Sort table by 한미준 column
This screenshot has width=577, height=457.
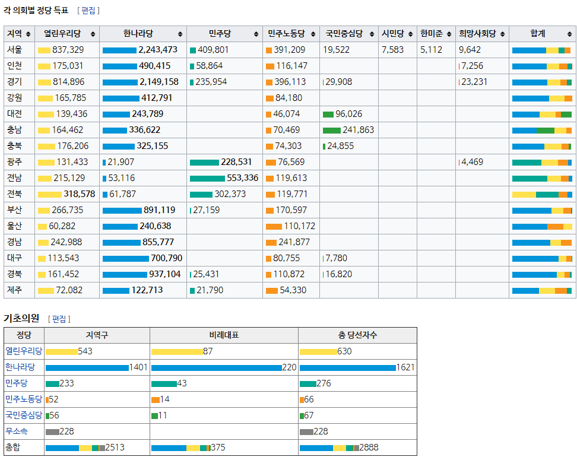click(449, 34)
